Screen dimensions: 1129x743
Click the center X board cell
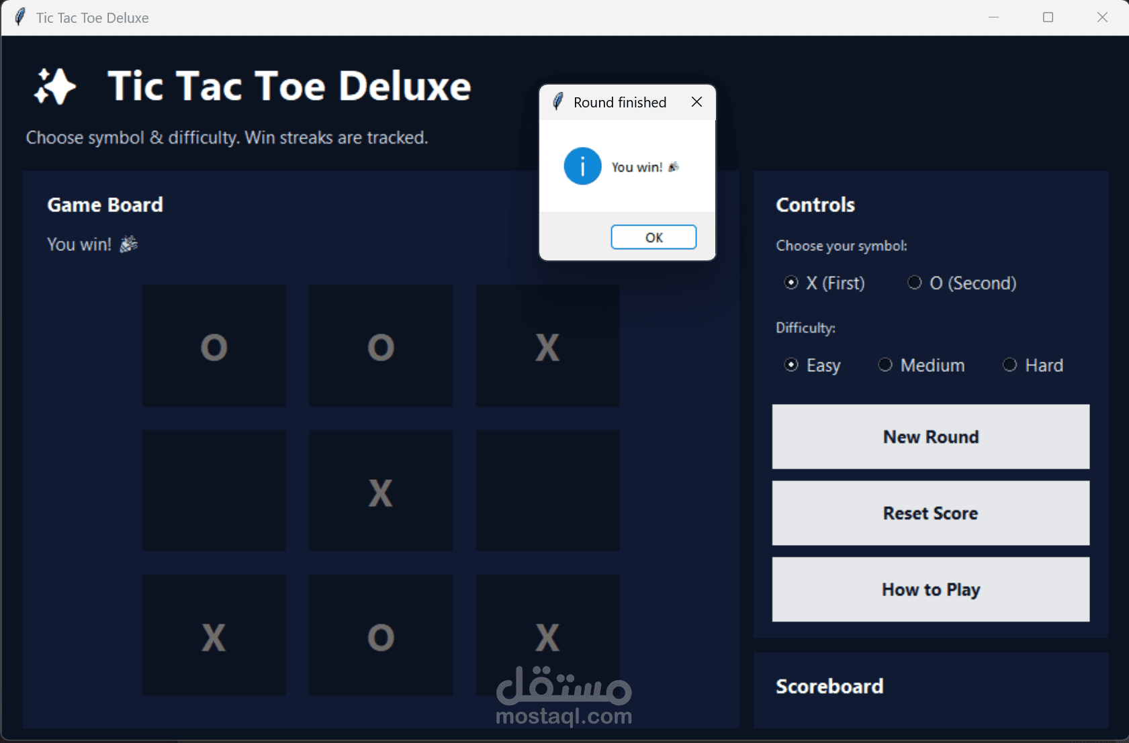point(380,491)
